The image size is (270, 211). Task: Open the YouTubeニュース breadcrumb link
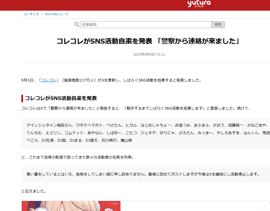[x=57, y=14]
